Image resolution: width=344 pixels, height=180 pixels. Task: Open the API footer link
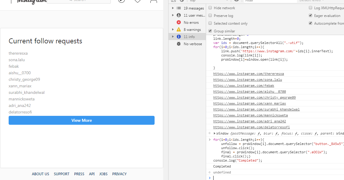(92, 174)
